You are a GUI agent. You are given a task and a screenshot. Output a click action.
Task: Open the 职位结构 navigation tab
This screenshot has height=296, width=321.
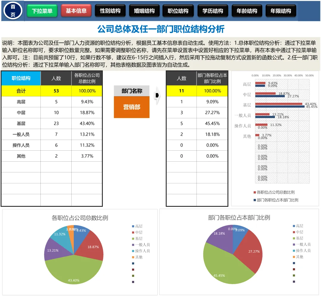click(178, 11)
